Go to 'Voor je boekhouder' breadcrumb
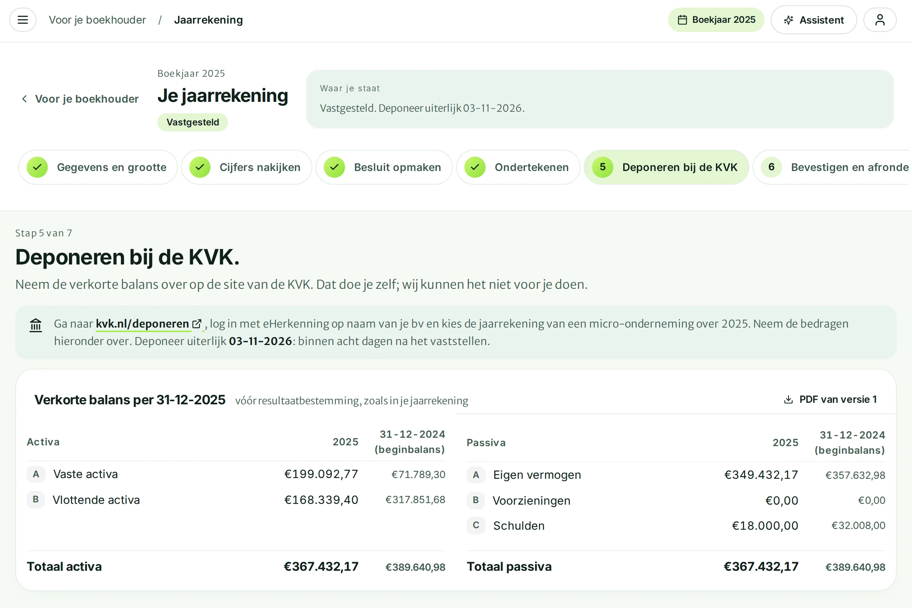This screenshot has height=608, width=912. pyautogui.click(x=97, y=20)
